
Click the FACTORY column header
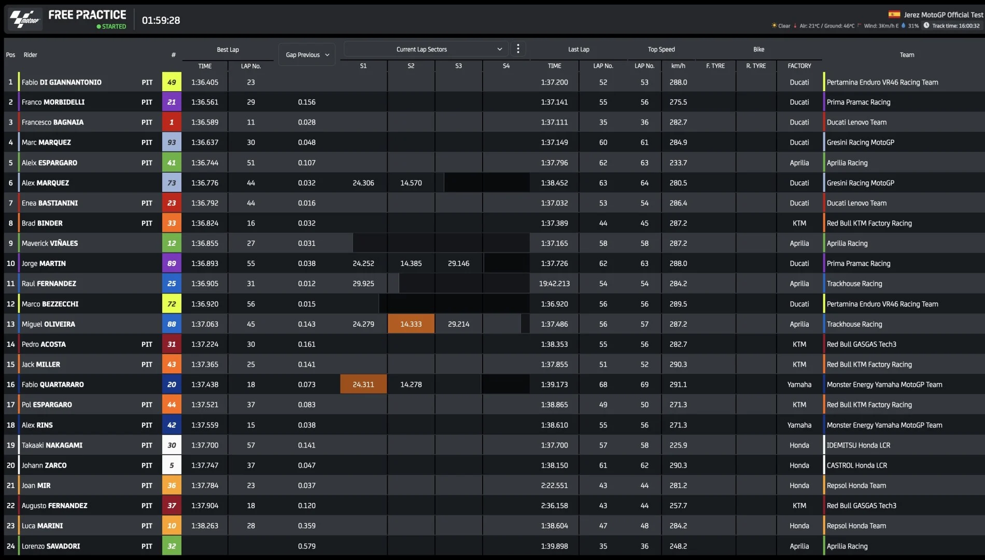(799, 66)
